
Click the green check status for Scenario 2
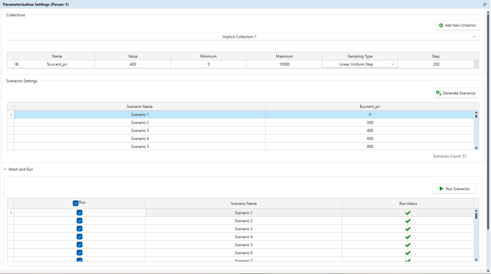[408, 221]
